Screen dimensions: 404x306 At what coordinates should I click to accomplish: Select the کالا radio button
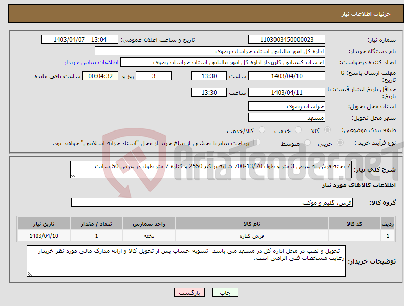327,130
